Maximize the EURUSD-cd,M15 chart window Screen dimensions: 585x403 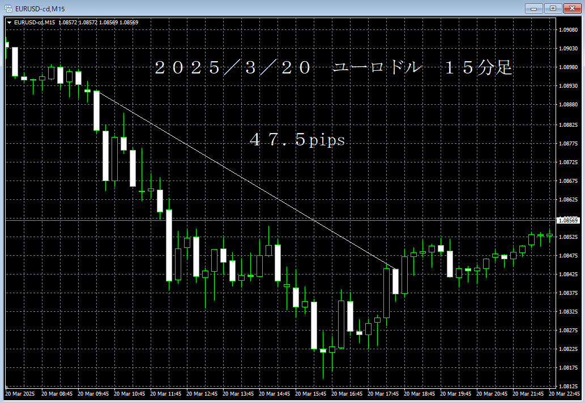(x=553, y=8)
